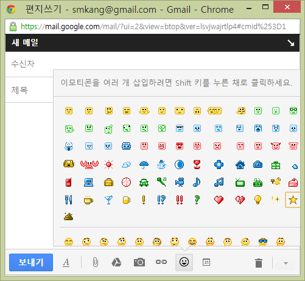Pop in the compose window arrow
305x281 pixels.
pos(290,43)
